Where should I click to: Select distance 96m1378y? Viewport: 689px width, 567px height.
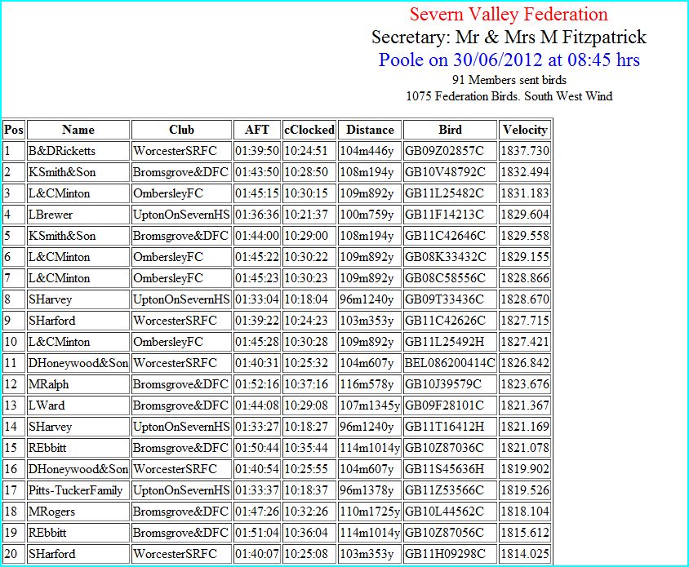pyautogui.click(x=367, y=490)
